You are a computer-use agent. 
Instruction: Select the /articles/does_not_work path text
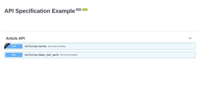coord(41,55)
